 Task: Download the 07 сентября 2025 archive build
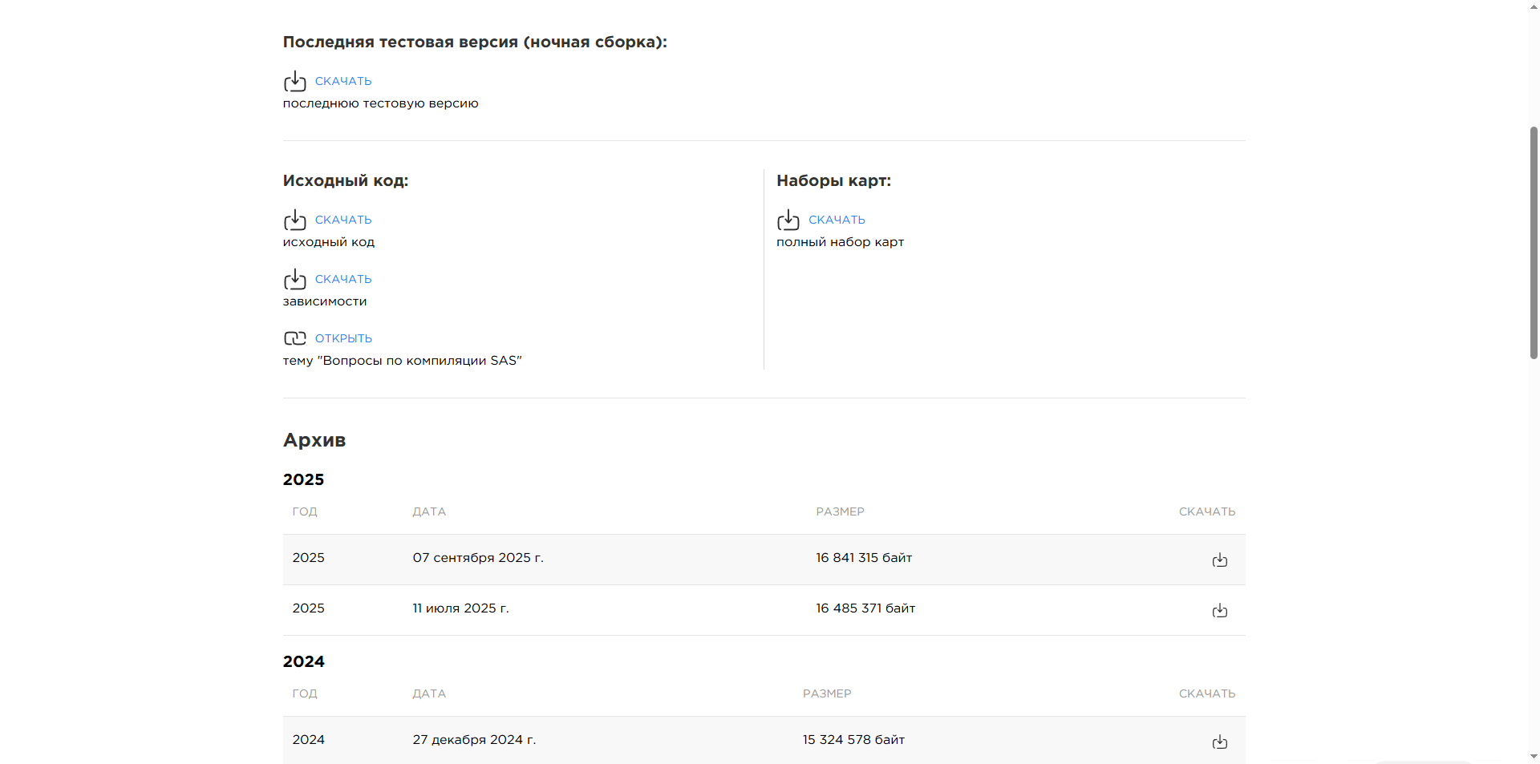coord(1219,560)
